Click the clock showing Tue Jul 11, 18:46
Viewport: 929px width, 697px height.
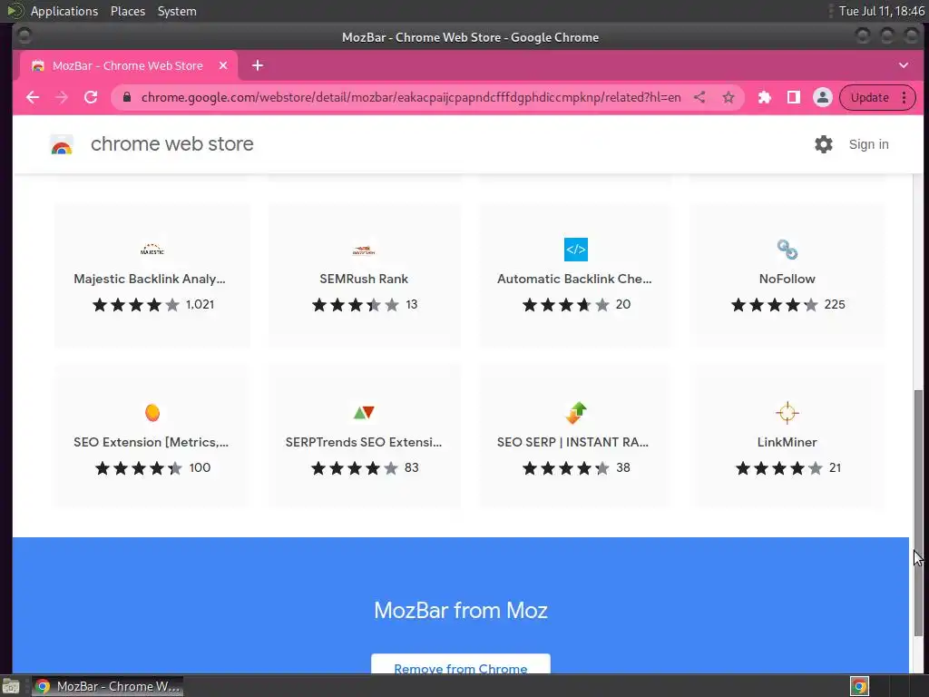pyautogui.click(x=881, y=11)
